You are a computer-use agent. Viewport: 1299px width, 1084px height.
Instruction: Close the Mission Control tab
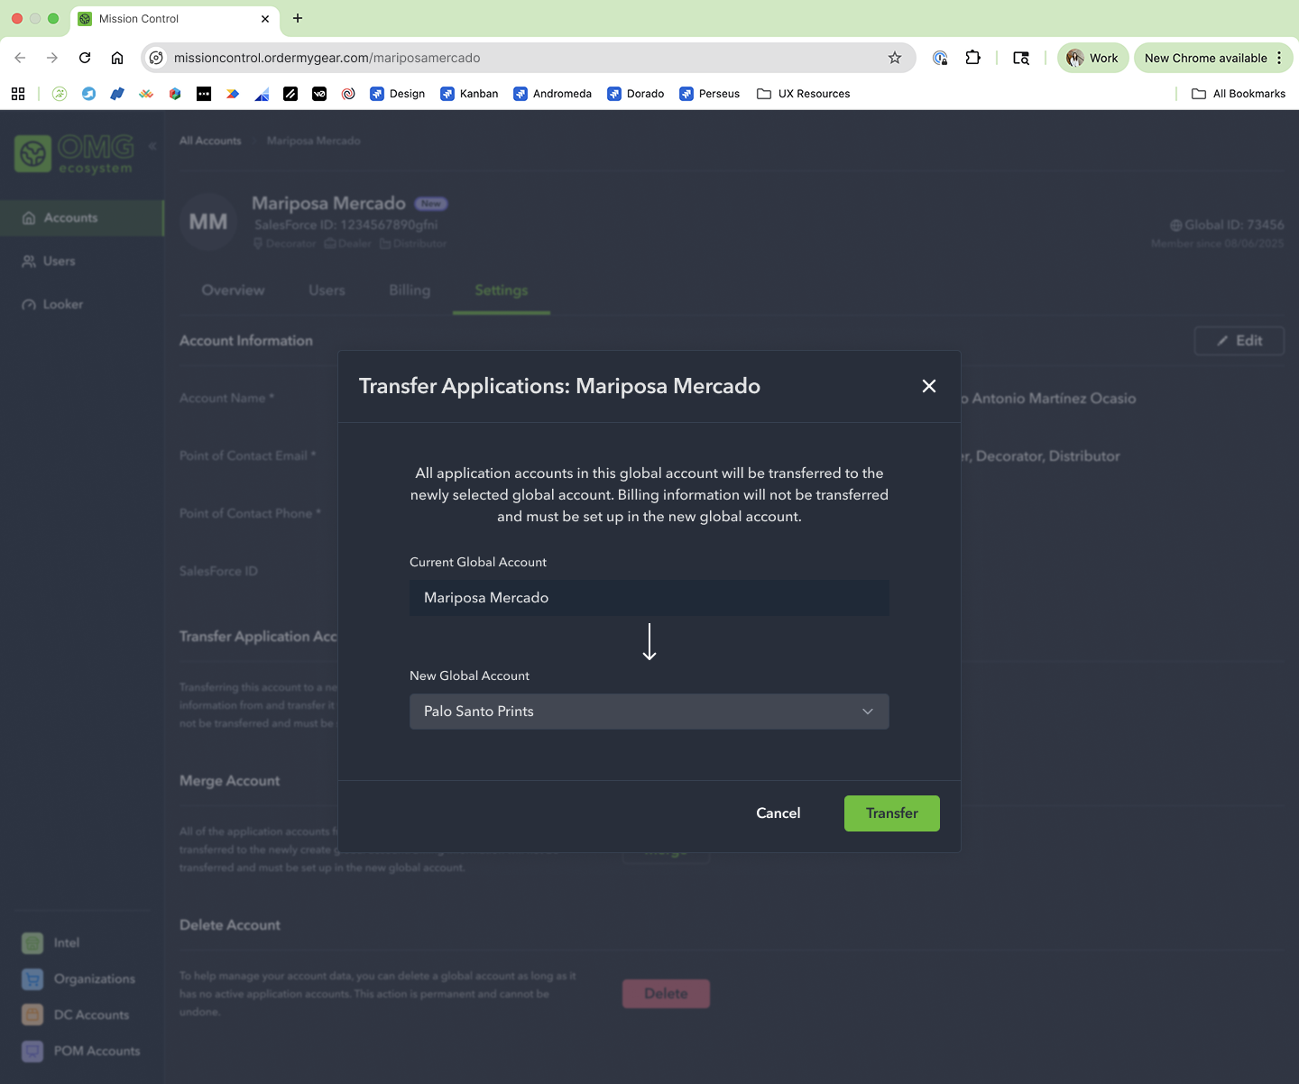tap(265, 19)
